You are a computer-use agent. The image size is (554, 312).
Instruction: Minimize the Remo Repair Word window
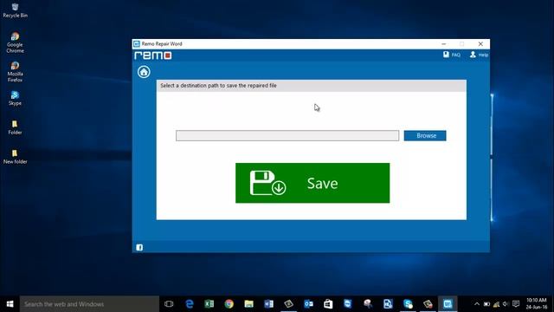pyautogui.click(x=444, y=44)
